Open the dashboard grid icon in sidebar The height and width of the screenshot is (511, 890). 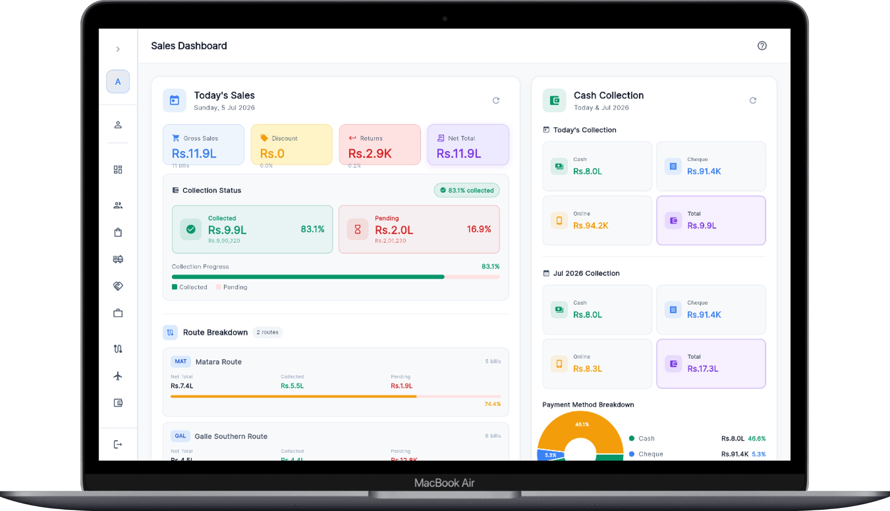118,170
